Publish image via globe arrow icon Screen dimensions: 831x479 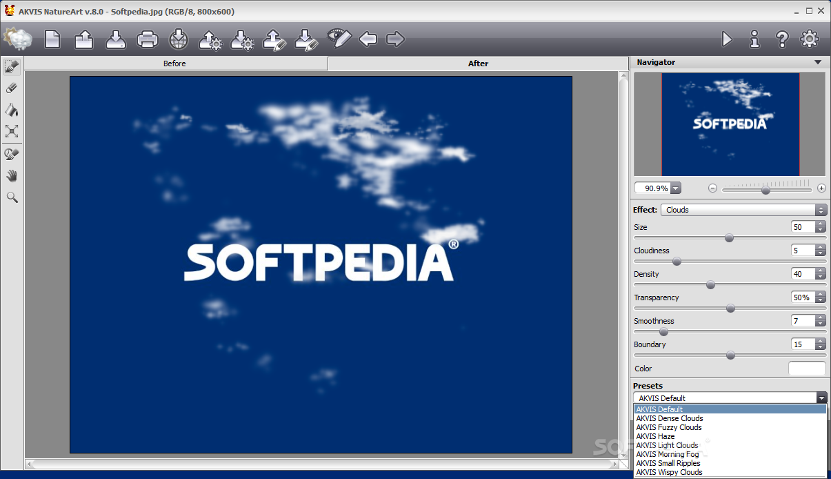coord(179,39)
